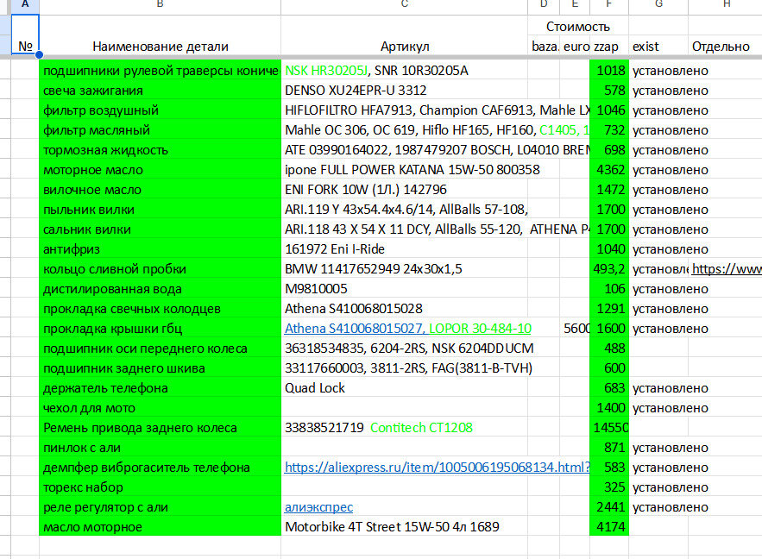
Task: Select cell 'вилочное масло'
Action: pyautogui.click(x=160, y=190)
